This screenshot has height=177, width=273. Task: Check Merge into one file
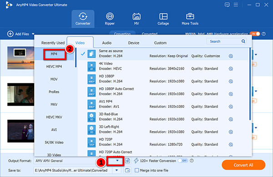tap(137, 170)
